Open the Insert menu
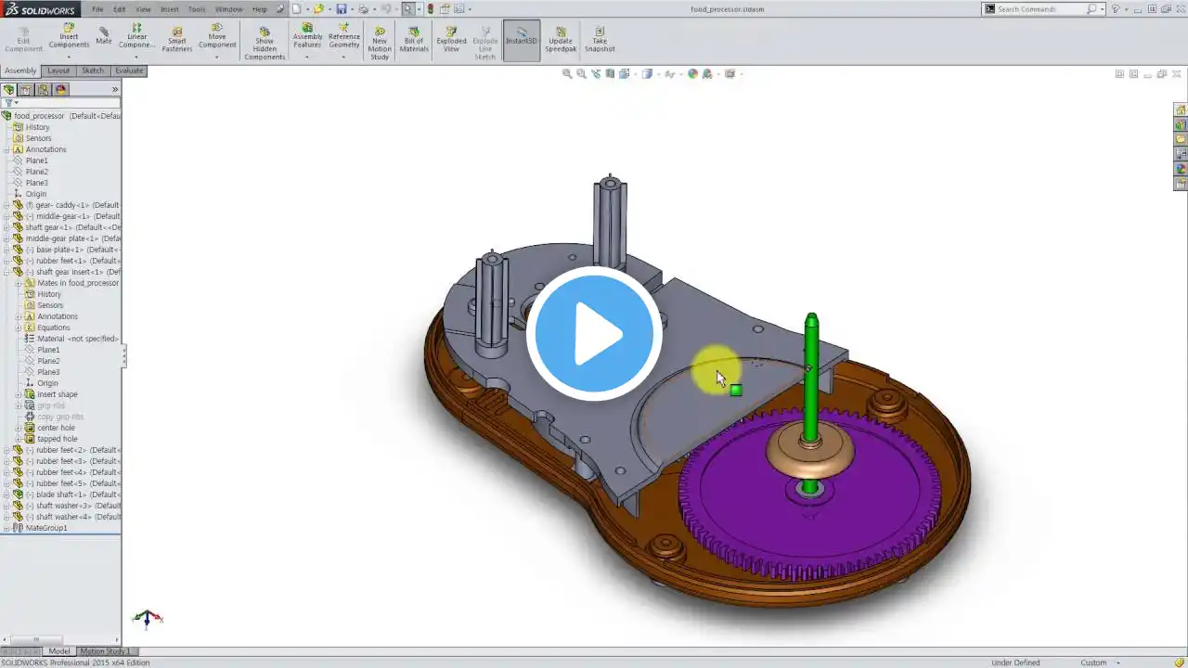 [x=170, y=9]
